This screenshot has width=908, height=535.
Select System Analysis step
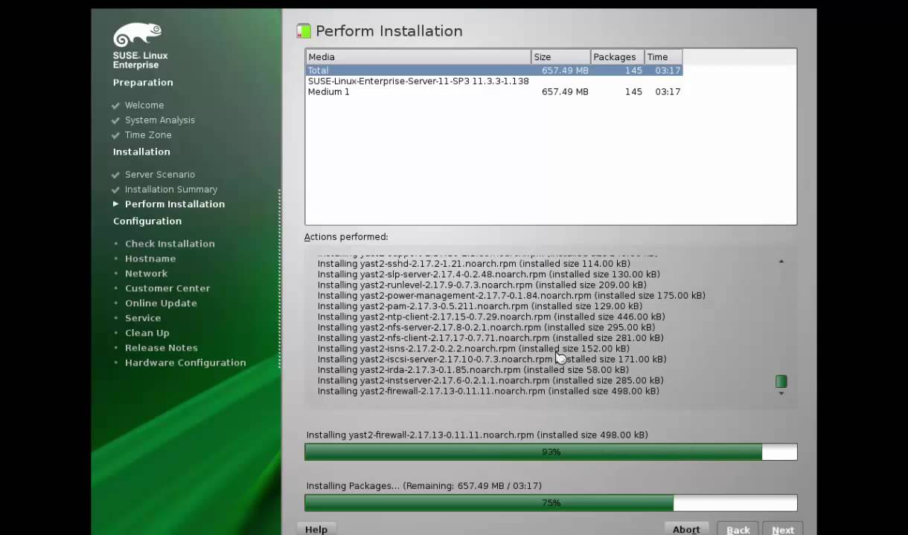[160, 120]
